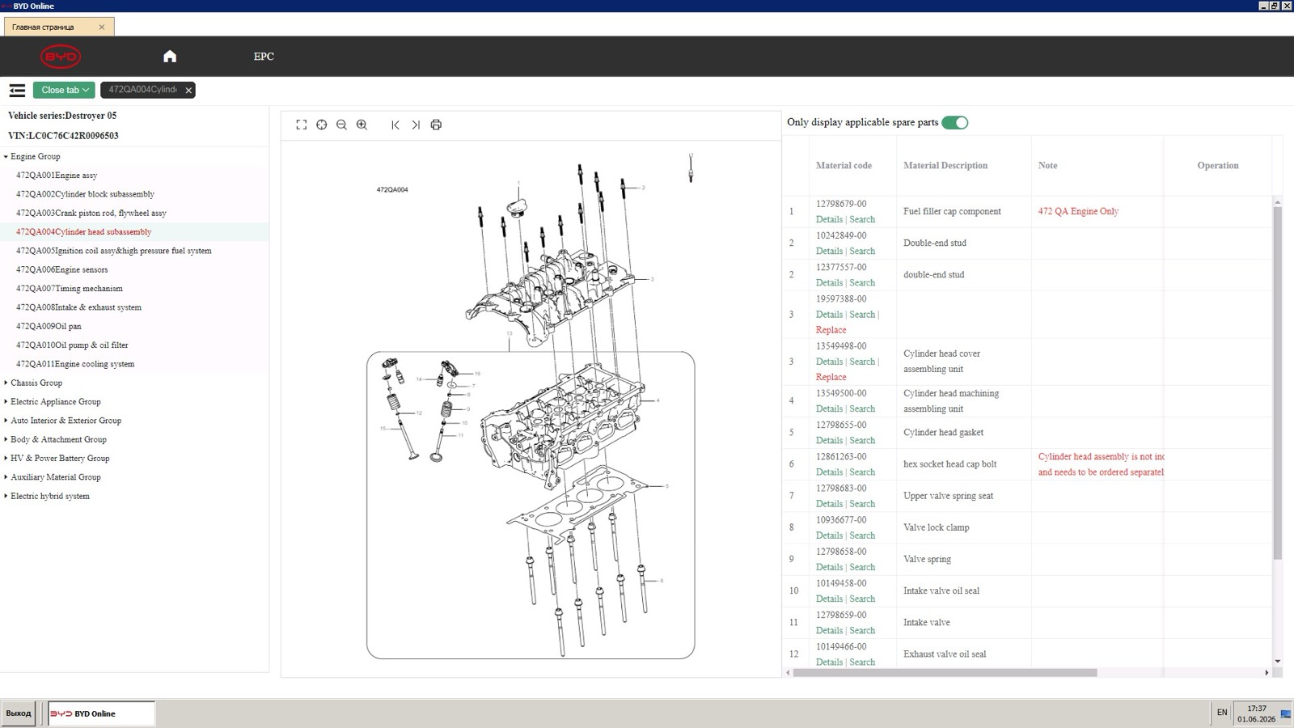The image size is (1294, 728).
Task: Click scroll right arrow of parts table
Action: tap(1267, 673)
